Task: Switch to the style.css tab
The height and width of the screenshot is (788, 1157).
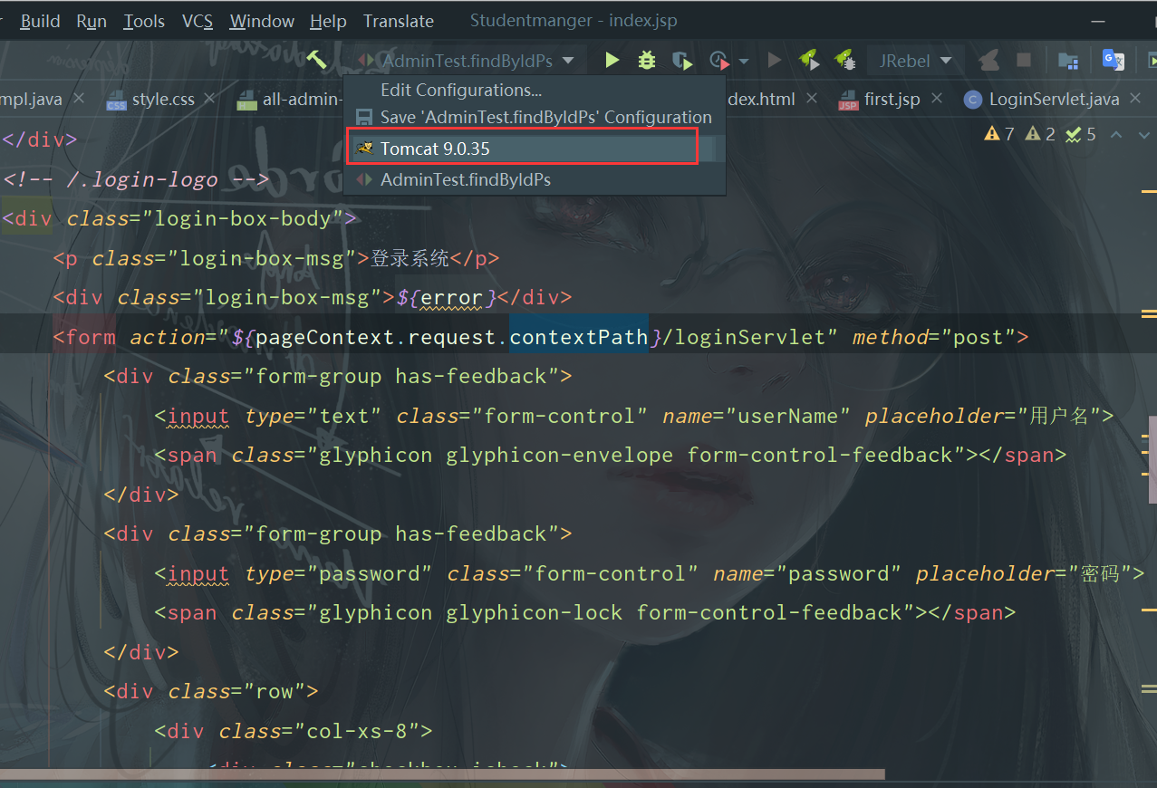Action: [163, 100]
